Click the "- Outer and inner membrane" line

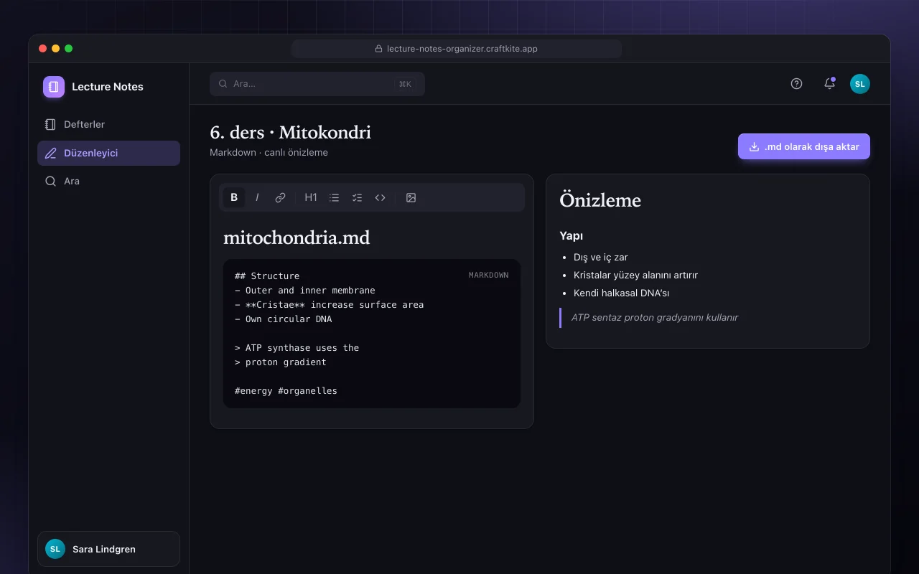(x=305, y=290)
